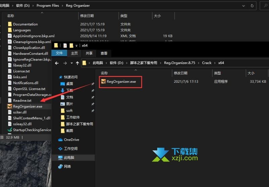The height and width of the screenshot is (187, 269).
Task: Open the quick access toolbar dropdown arrow
Action: pos(77,46)
